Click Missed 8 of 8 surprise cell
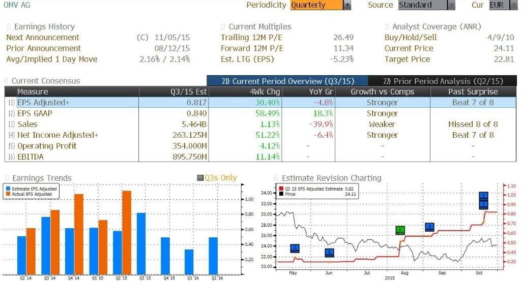This screenshot has height=282, width=521. click(x=473, y=124)
